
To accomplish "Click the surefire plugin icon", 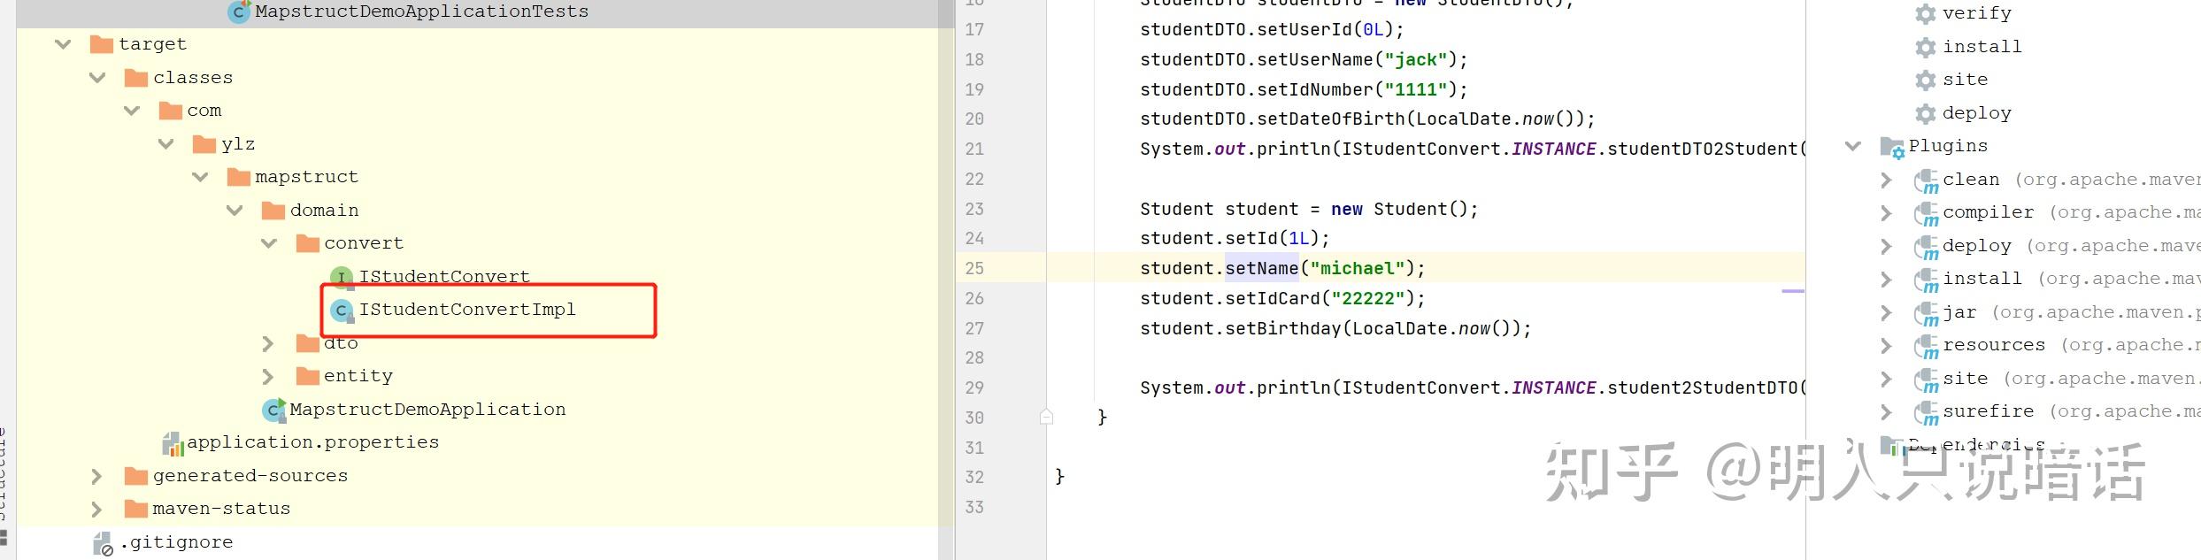I will click(x=1926, y=413).
